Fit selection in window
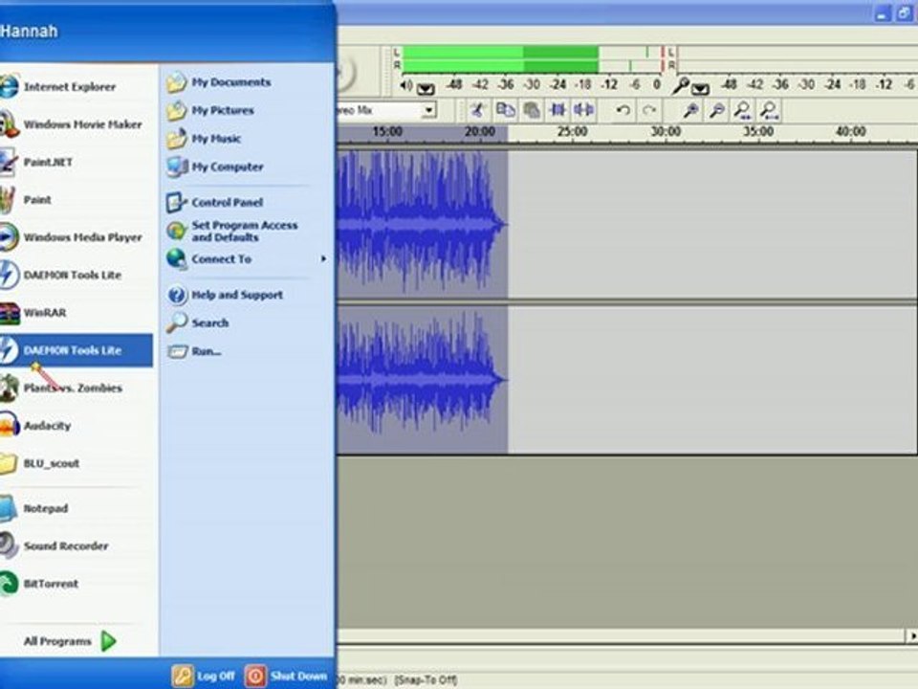Viewport: 918px width, 689px height. coord(743,110)
